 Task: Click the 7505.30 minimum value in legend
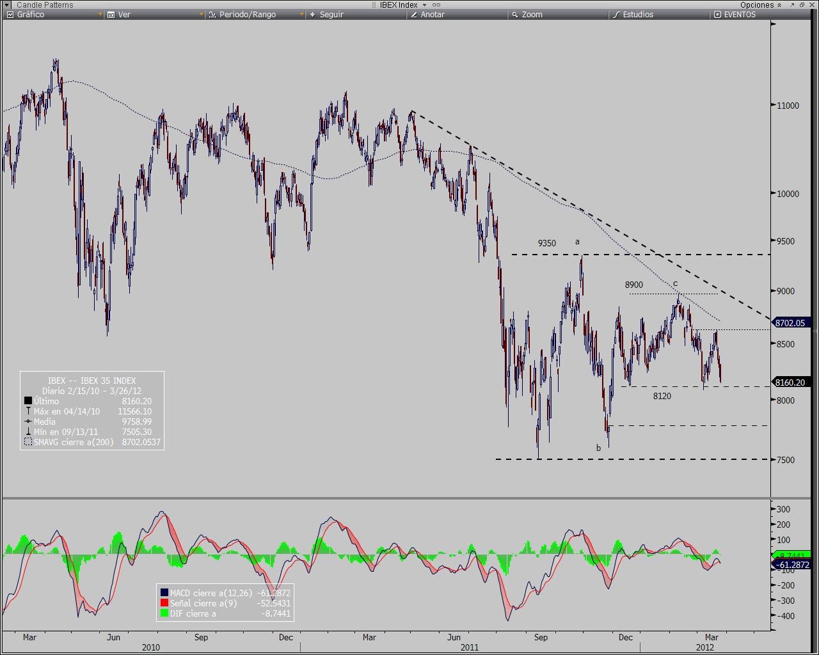pyautogui.click(x=137, y=432)
